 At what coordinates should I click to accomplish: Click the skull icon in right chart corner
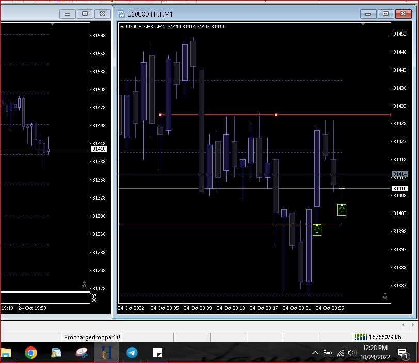coord(384,296)
